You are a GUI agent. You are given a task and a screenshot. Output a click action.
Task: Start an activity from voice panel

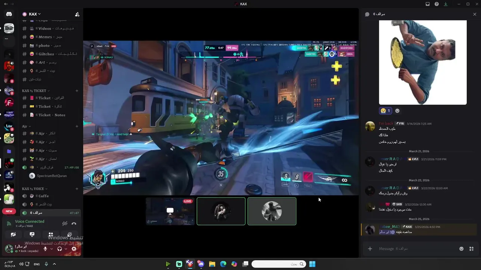pos(51,235)
